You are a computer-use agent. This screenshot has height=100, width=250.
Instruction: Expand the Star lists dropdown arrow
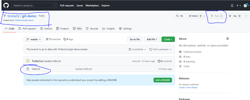pyautogui.click(x=246, y=16)
